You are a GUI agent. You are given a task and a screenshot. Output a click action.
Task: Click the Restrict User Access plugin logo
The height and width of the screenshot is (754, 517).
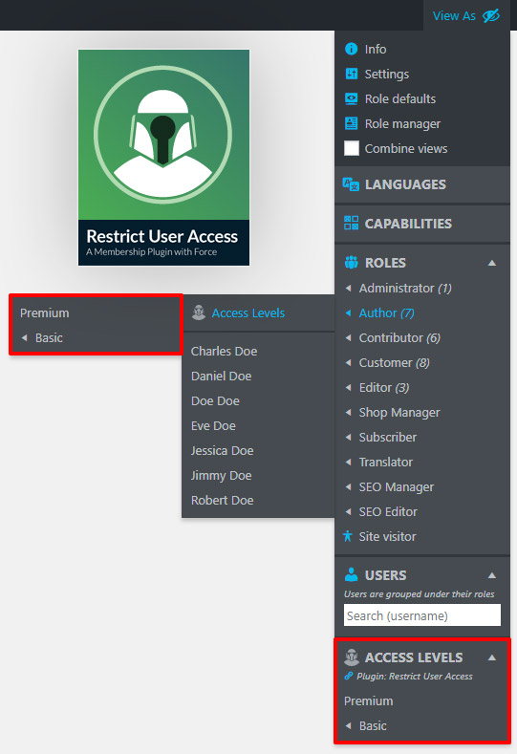[x=163, y=158]
